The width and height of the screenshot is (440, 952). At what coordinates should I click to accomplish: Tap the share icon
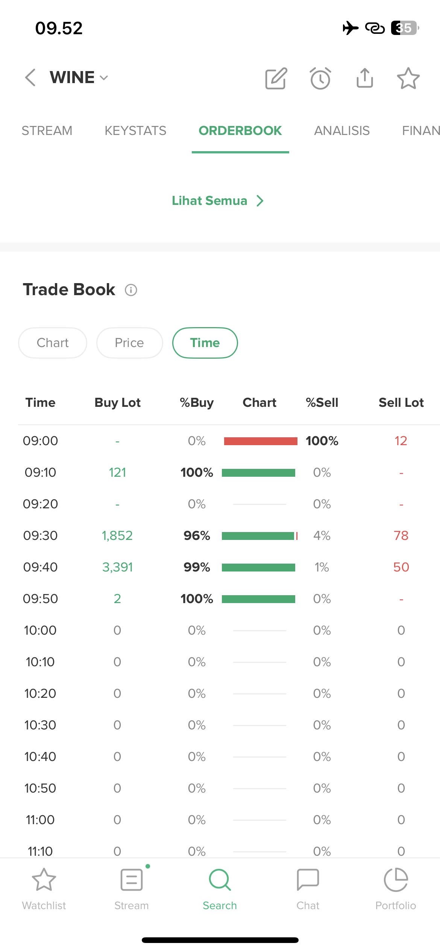(x=364, y=78)
